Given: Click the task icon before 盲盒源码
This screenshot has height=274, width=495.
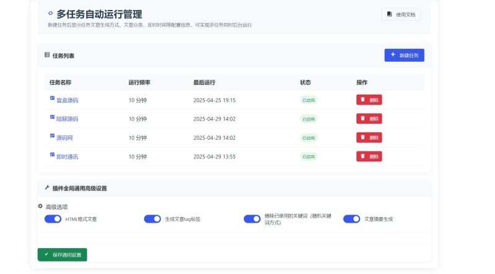Looking at the screenshot, I should pos(52,98).
